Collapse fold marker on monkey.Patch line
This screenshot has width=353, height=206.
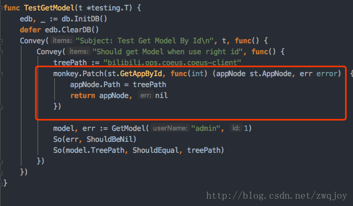coord(1,75)
